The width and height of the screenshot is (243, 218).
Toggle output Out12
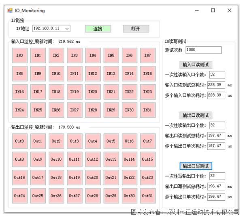[x=93, y=159]
